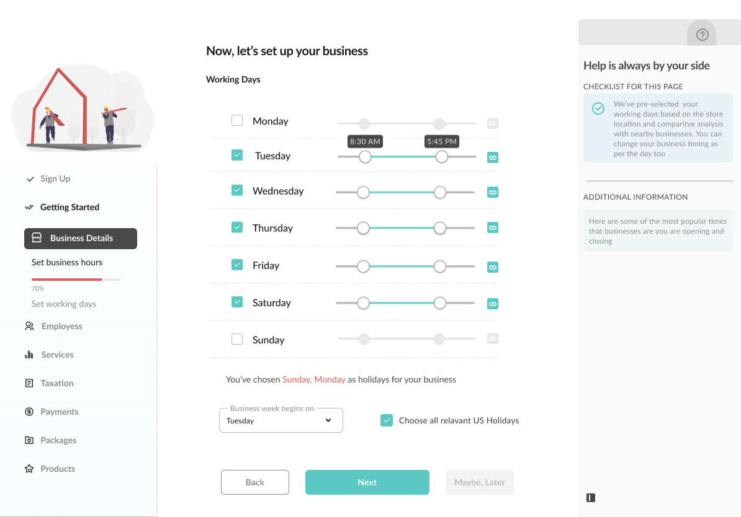The height and width of the screenshot is (517, 741).
Task: Toggle the US Holidays checkbox
Action: pos(387,420)
